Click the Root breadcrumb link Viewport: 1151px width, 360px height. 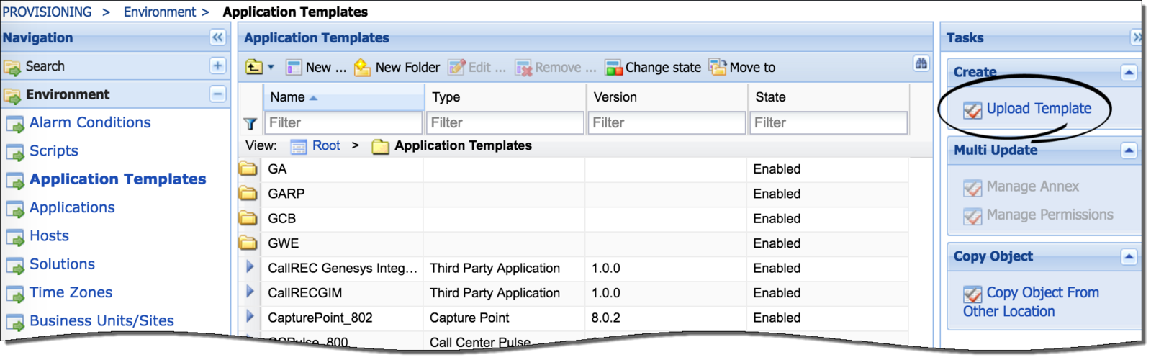325,146
